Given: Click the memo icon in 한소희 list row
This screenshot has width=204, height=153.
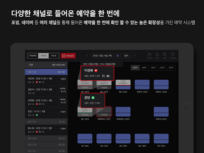Looking at the screenshot, I should click(x=43, y=132).
